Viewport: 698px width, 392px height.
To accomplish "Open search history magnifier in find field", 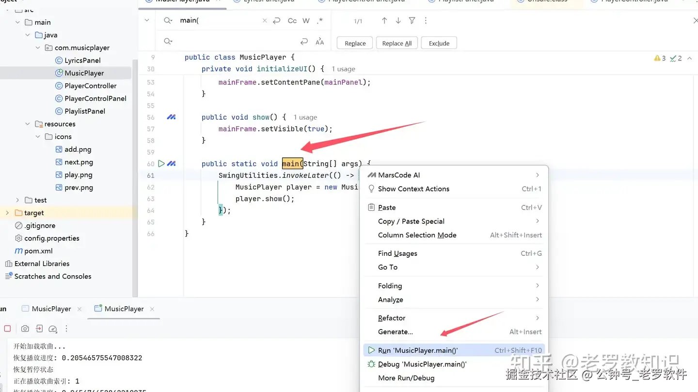I will click(x=168, y=20).
